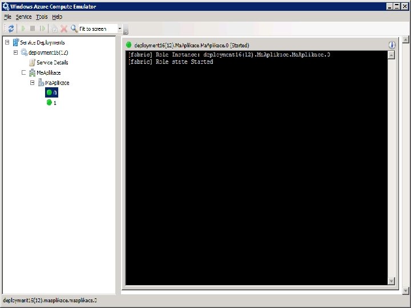The height and width of the screenshot is (308, 411).
Task: Select the top-level MaAplikace service label
Action: point(49,73)
